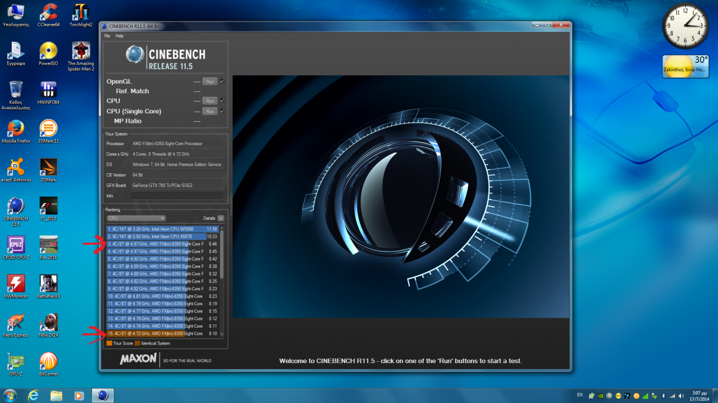Viewport: 718px width, 403px height.
Task: Open the File menu in Cinebench
Action: (x=107, y=36)
